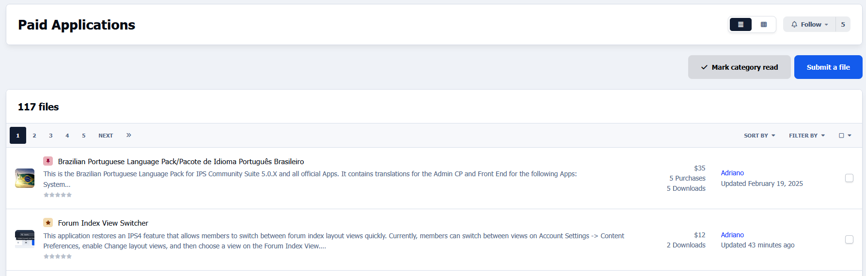Open Forum Index View Switcher title link

point(103,223)
